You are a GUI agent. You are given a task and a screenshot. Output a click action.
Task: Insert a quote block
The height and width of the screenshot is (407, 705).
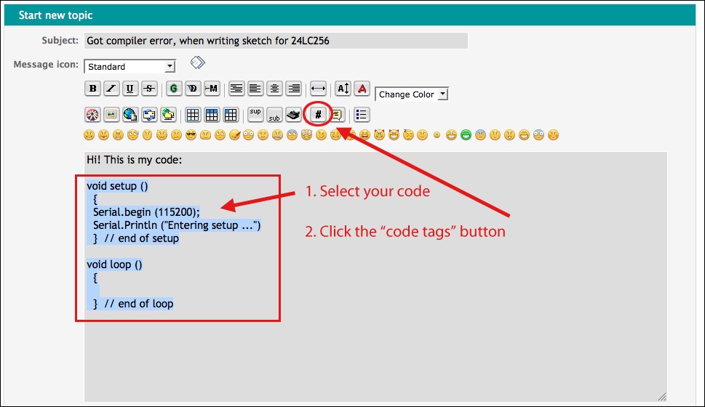tap(337, 115)
